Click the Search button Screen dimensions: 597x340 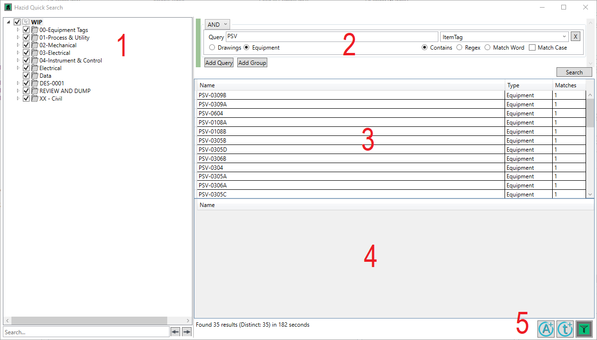[574, 72]
